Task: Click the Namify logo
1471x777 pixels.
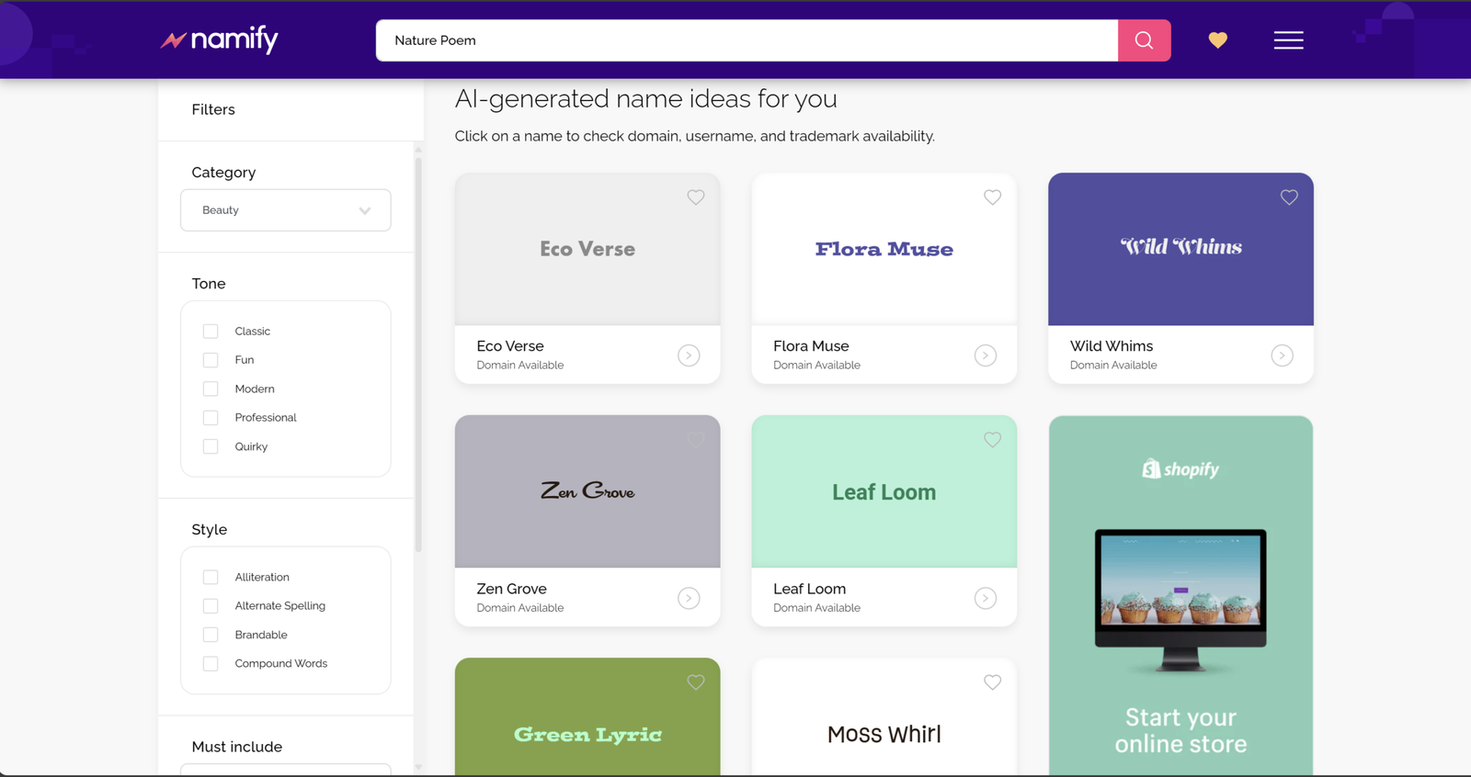Action: coord(219,39)
